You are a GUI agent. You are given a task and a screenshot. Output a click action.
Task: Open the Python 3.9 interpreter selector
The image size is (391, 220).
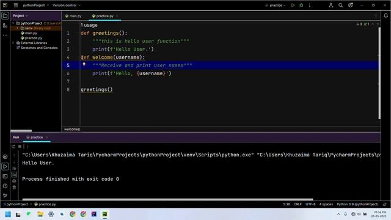357,204
